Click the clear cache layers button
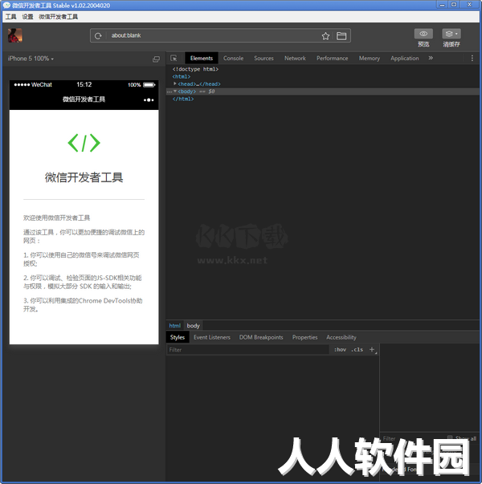This screenshot has width=482, height=484. tap(451, 34)
